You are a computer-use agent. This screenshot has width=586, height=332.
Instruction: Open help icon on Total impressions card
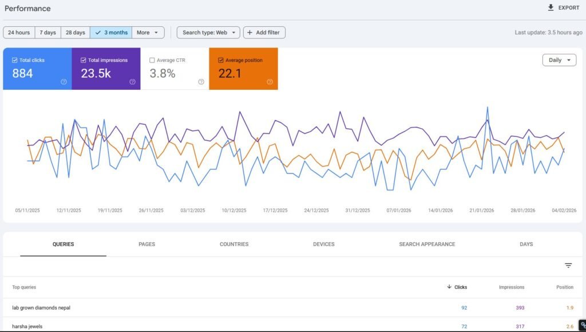[132, 82]
